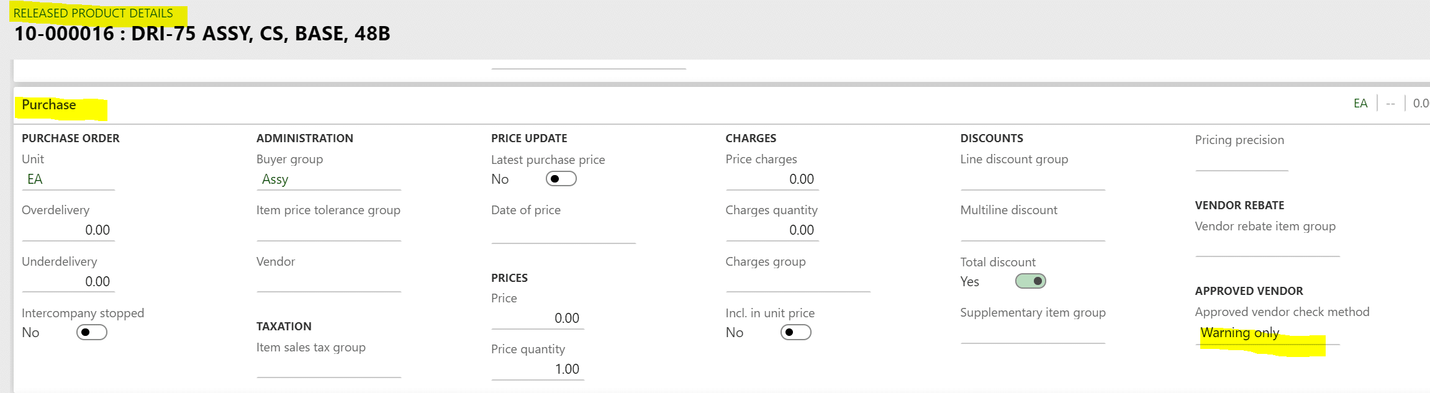This screenshot has width=1430, height=393.
Task: Toggle the Latest purchase price switch
Action: [561, 179]
